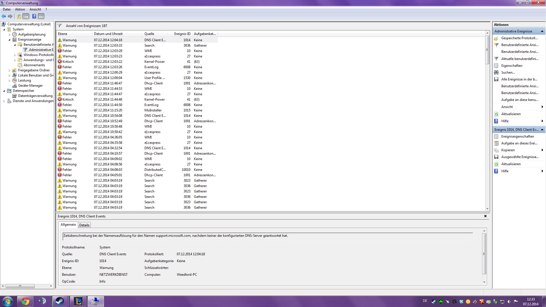Viewport: 546px width, 307px height.
Task: Expand the Dienste und Anwendungen node
Action: click(x=4, y=101)
